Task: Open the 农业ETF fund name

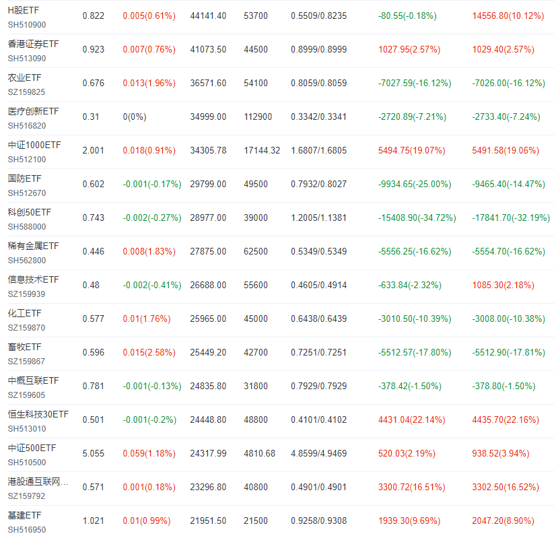Action: 24,77
